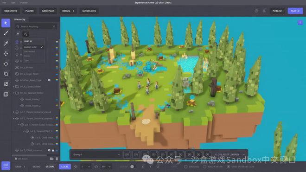Viewport: 306px width, 172px height.
Task: Toggle eye visibility for Another_Asset_Type
Action: tap(49, 80)
